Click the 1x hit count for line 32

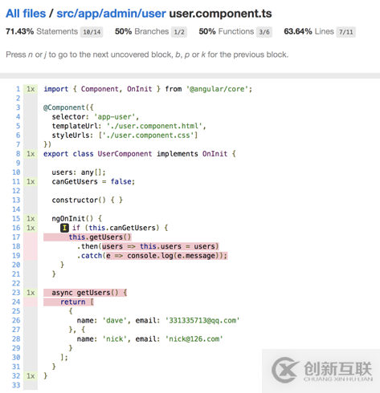coord(31,376)
